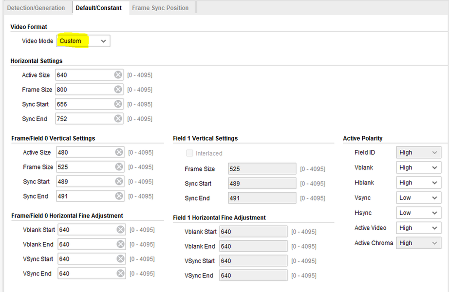Image resolution: width=449 pixels, height=292 pixels.
Task: Switch to the Detection/Generation tab
Action: (36, 8)
